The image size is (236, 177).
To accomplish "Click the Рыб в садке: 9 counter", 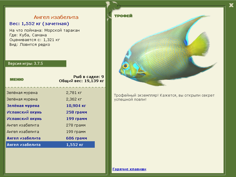I will (x=89, y=77).
